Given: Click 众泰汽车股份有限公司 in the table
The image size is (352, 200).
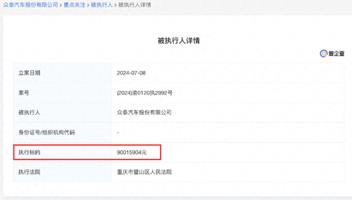Looking at the screenshot, I should tap(144, 112).
